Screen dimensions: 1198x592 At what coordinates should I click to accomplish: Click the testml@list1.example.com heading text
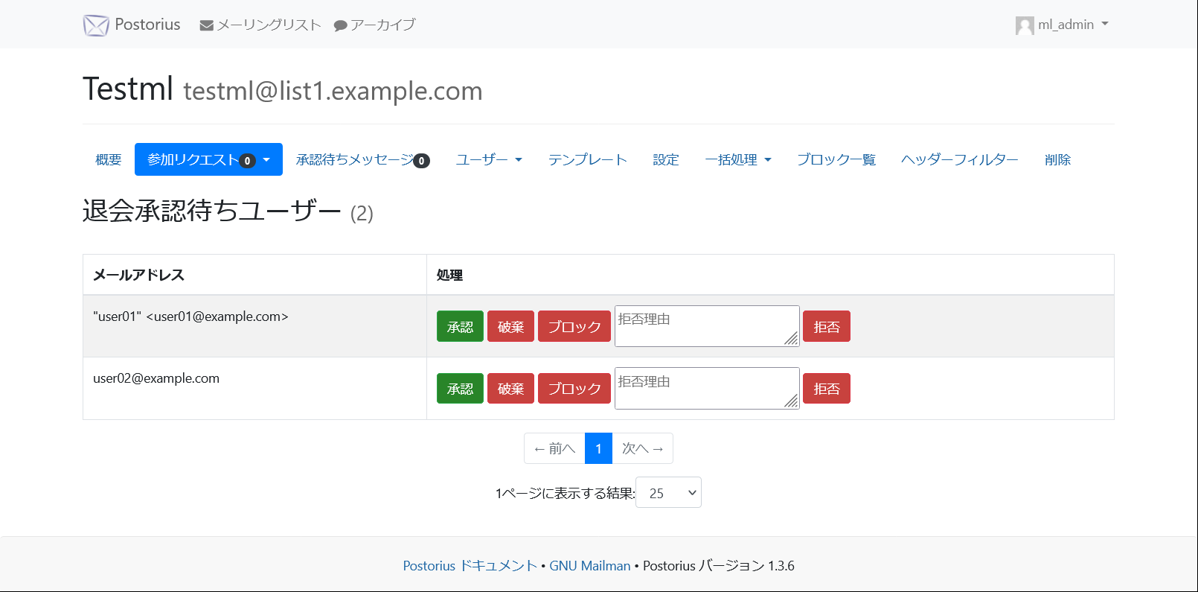(333, 91)
